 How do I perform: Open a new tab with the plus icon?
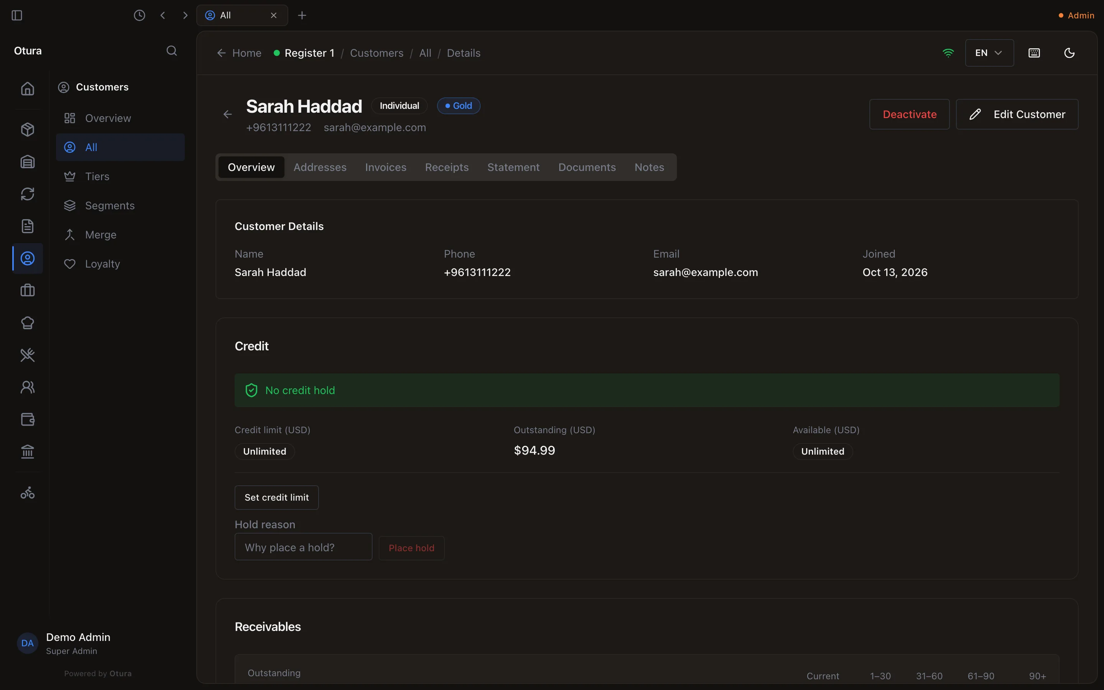(x=302, y=15)
